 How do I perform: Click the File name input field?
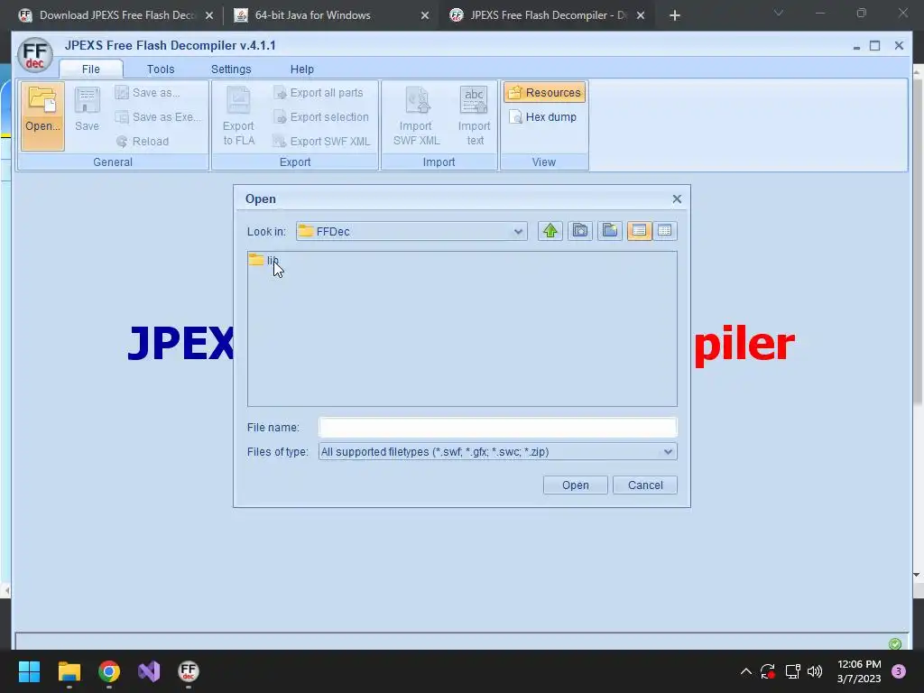point(498,427)
